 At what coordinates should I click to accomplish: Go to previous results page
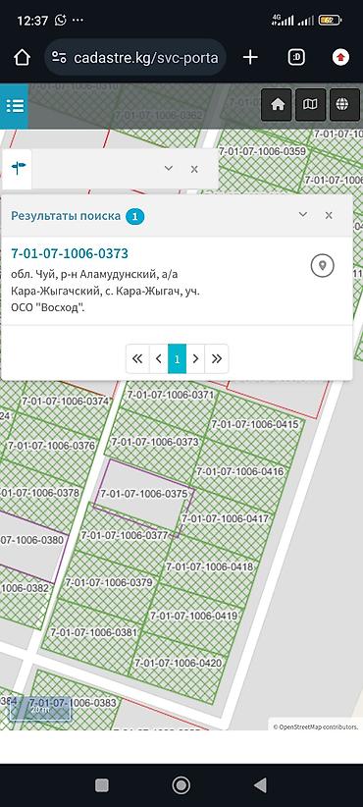158,358
